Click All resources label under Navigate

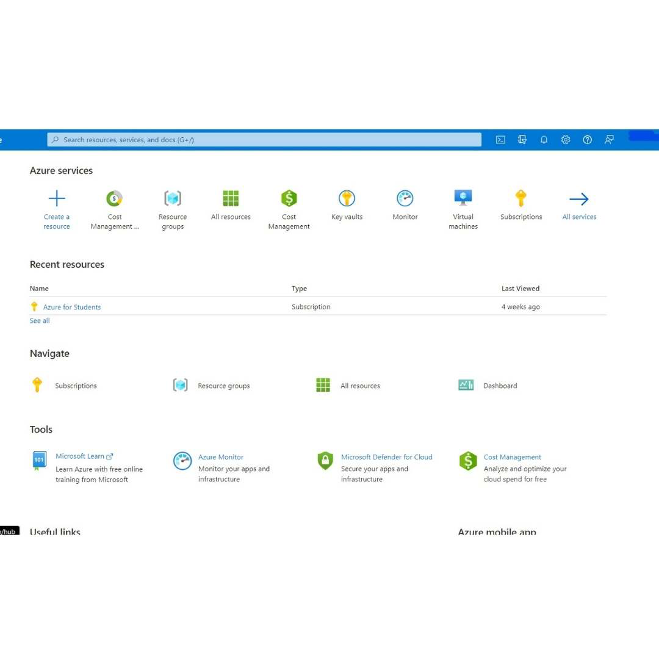tap(360, 386)
